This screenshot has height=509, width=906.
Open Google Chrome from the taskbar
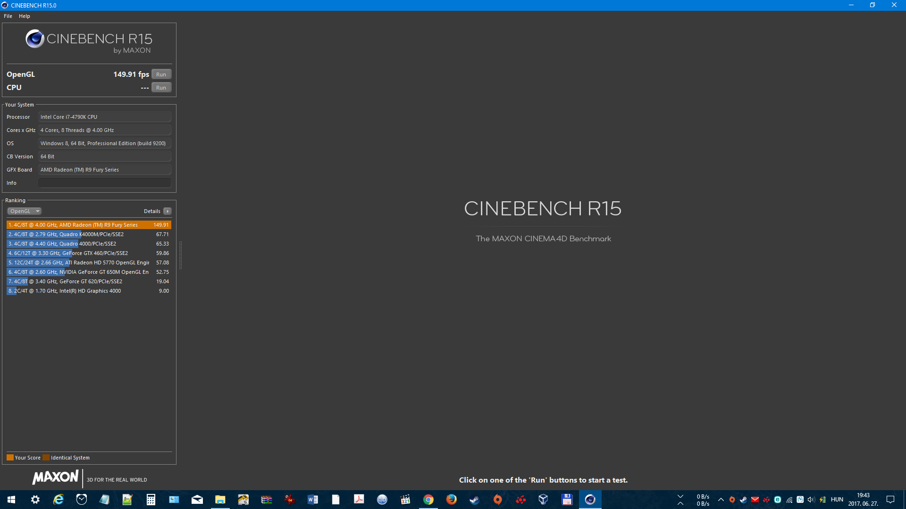click(428, 500)
